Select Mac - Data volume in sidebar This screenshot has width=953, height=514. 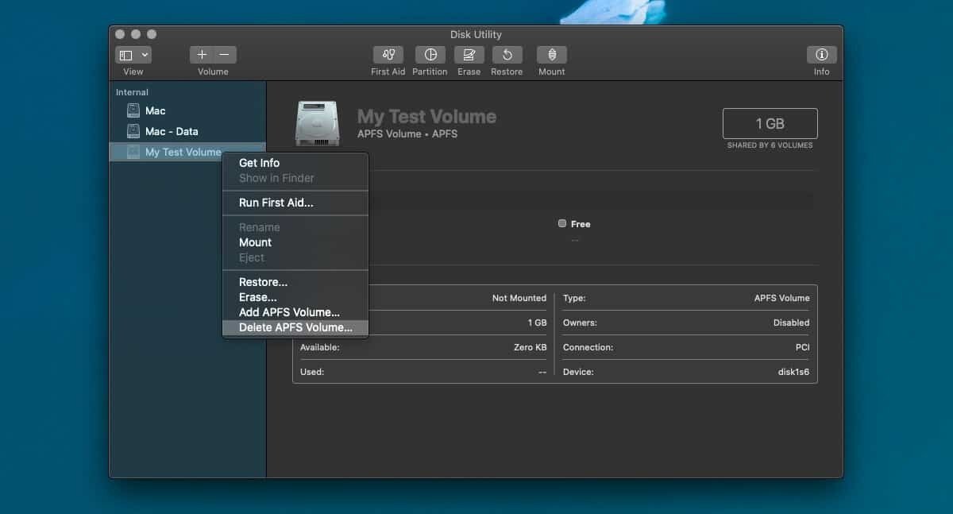pos(171,132)
